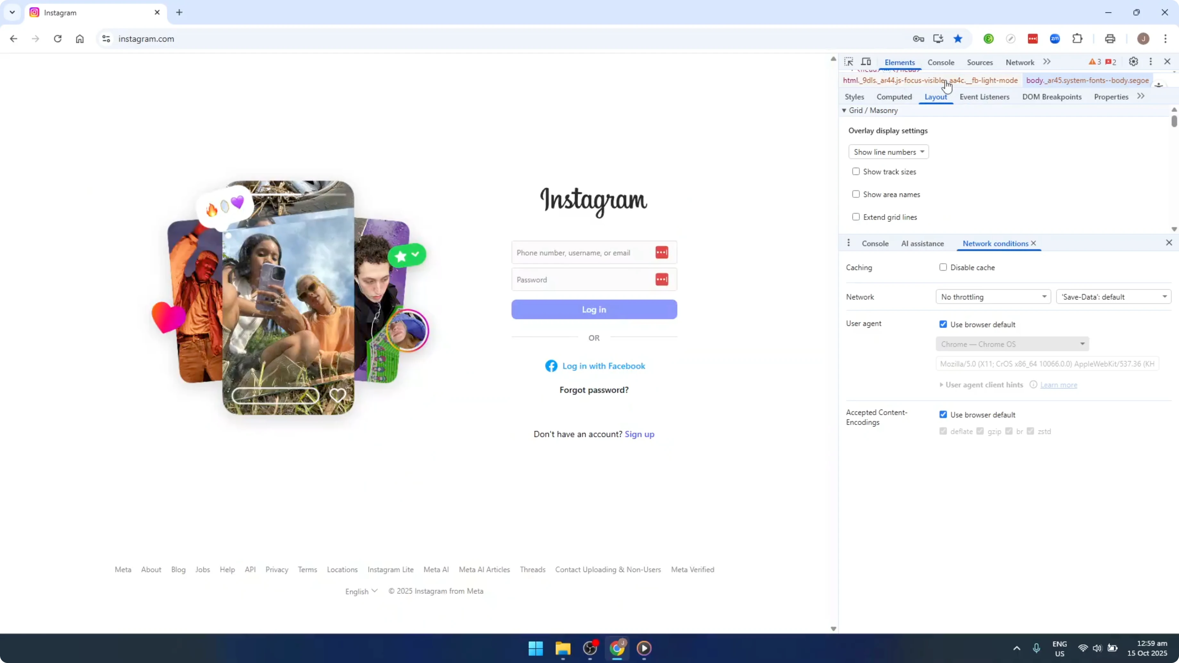Open the Computed styles tab
Screen dimensions: 1179x663
point(894,96)
